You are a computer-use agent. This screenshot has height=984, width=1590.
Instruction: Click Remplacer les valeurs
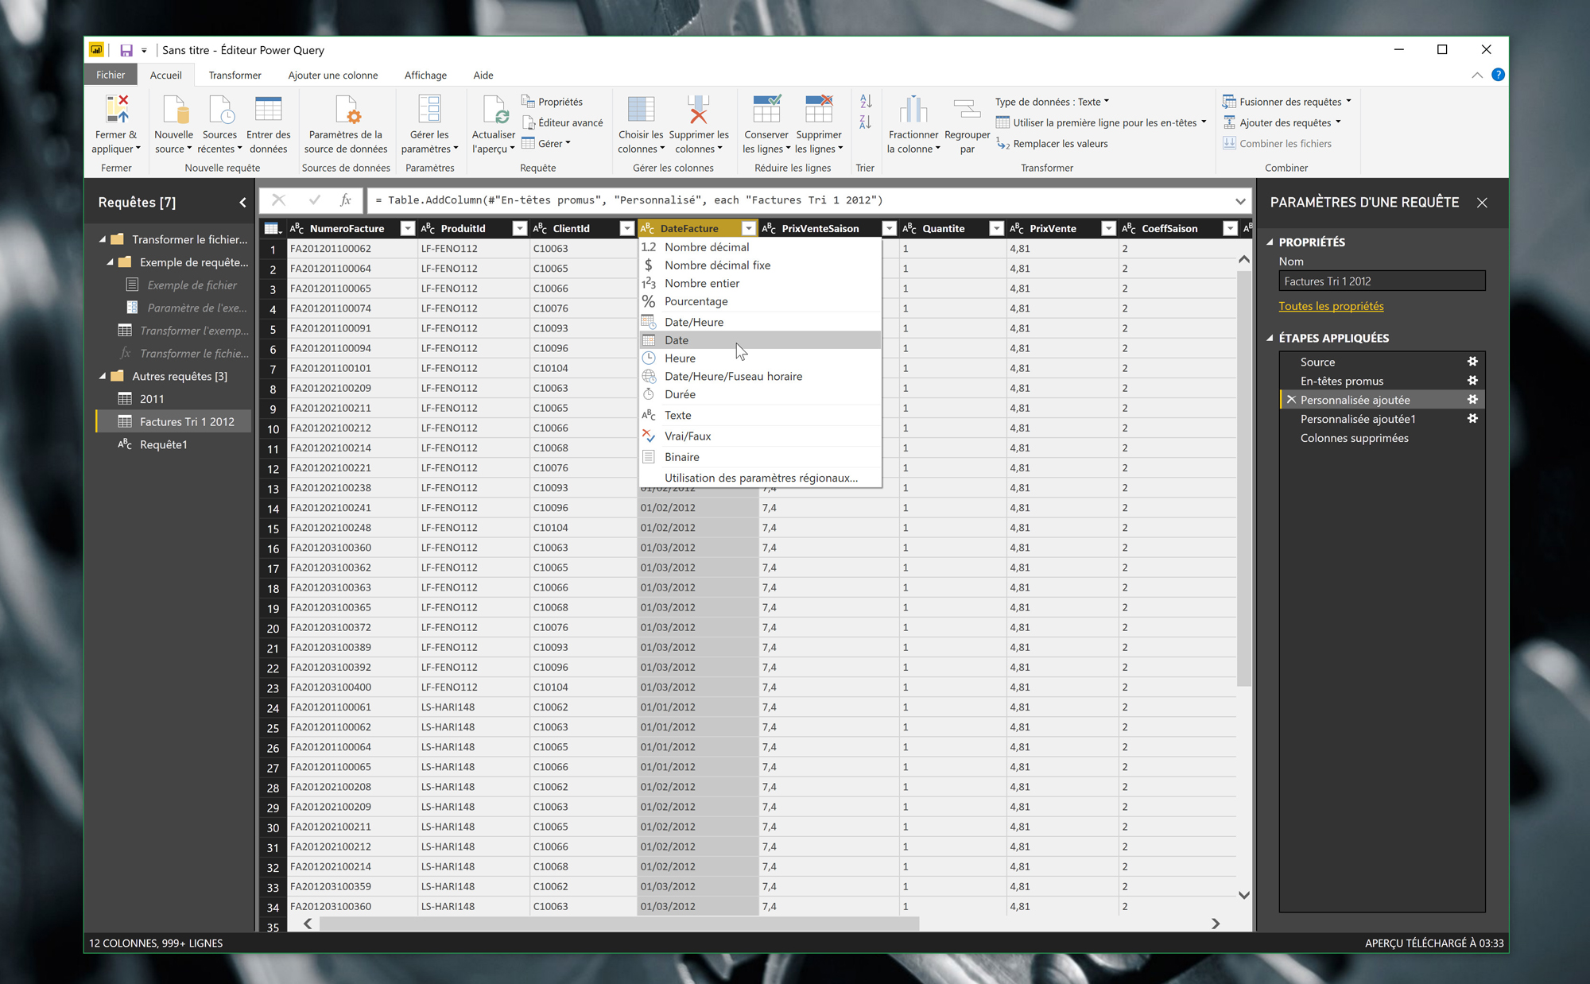pyautogui.click(x=1052, y=144)
